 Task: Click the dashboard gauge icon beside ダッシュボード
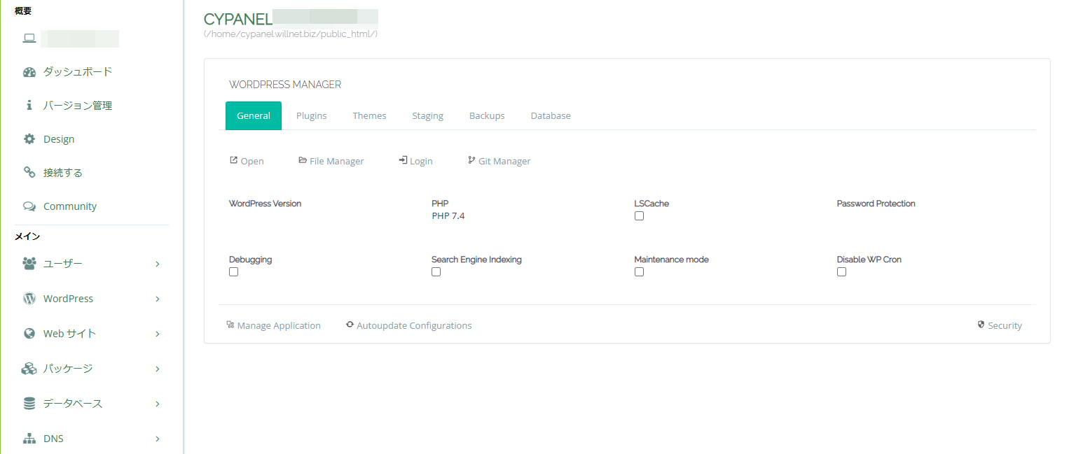click(x=29, y=72)
